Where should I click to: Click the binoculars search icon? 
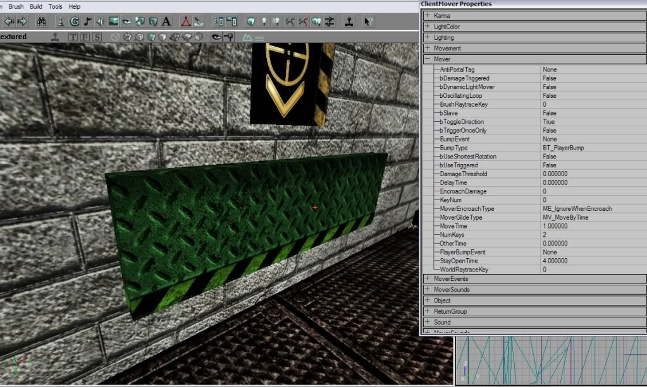pos(42,21)
